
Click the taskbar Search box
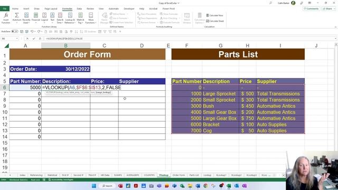107,186
